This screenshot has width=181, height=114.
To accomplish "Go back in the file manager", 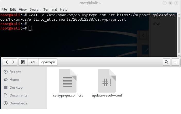I will coord(7,62).
